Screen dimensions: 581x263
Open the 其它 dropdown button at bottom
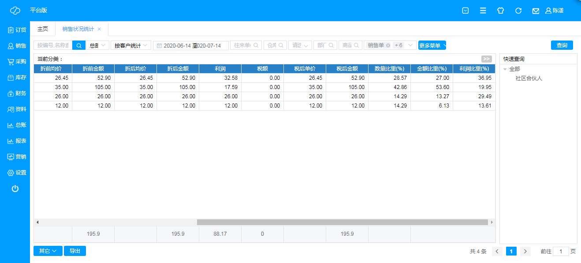pos(48,251)
